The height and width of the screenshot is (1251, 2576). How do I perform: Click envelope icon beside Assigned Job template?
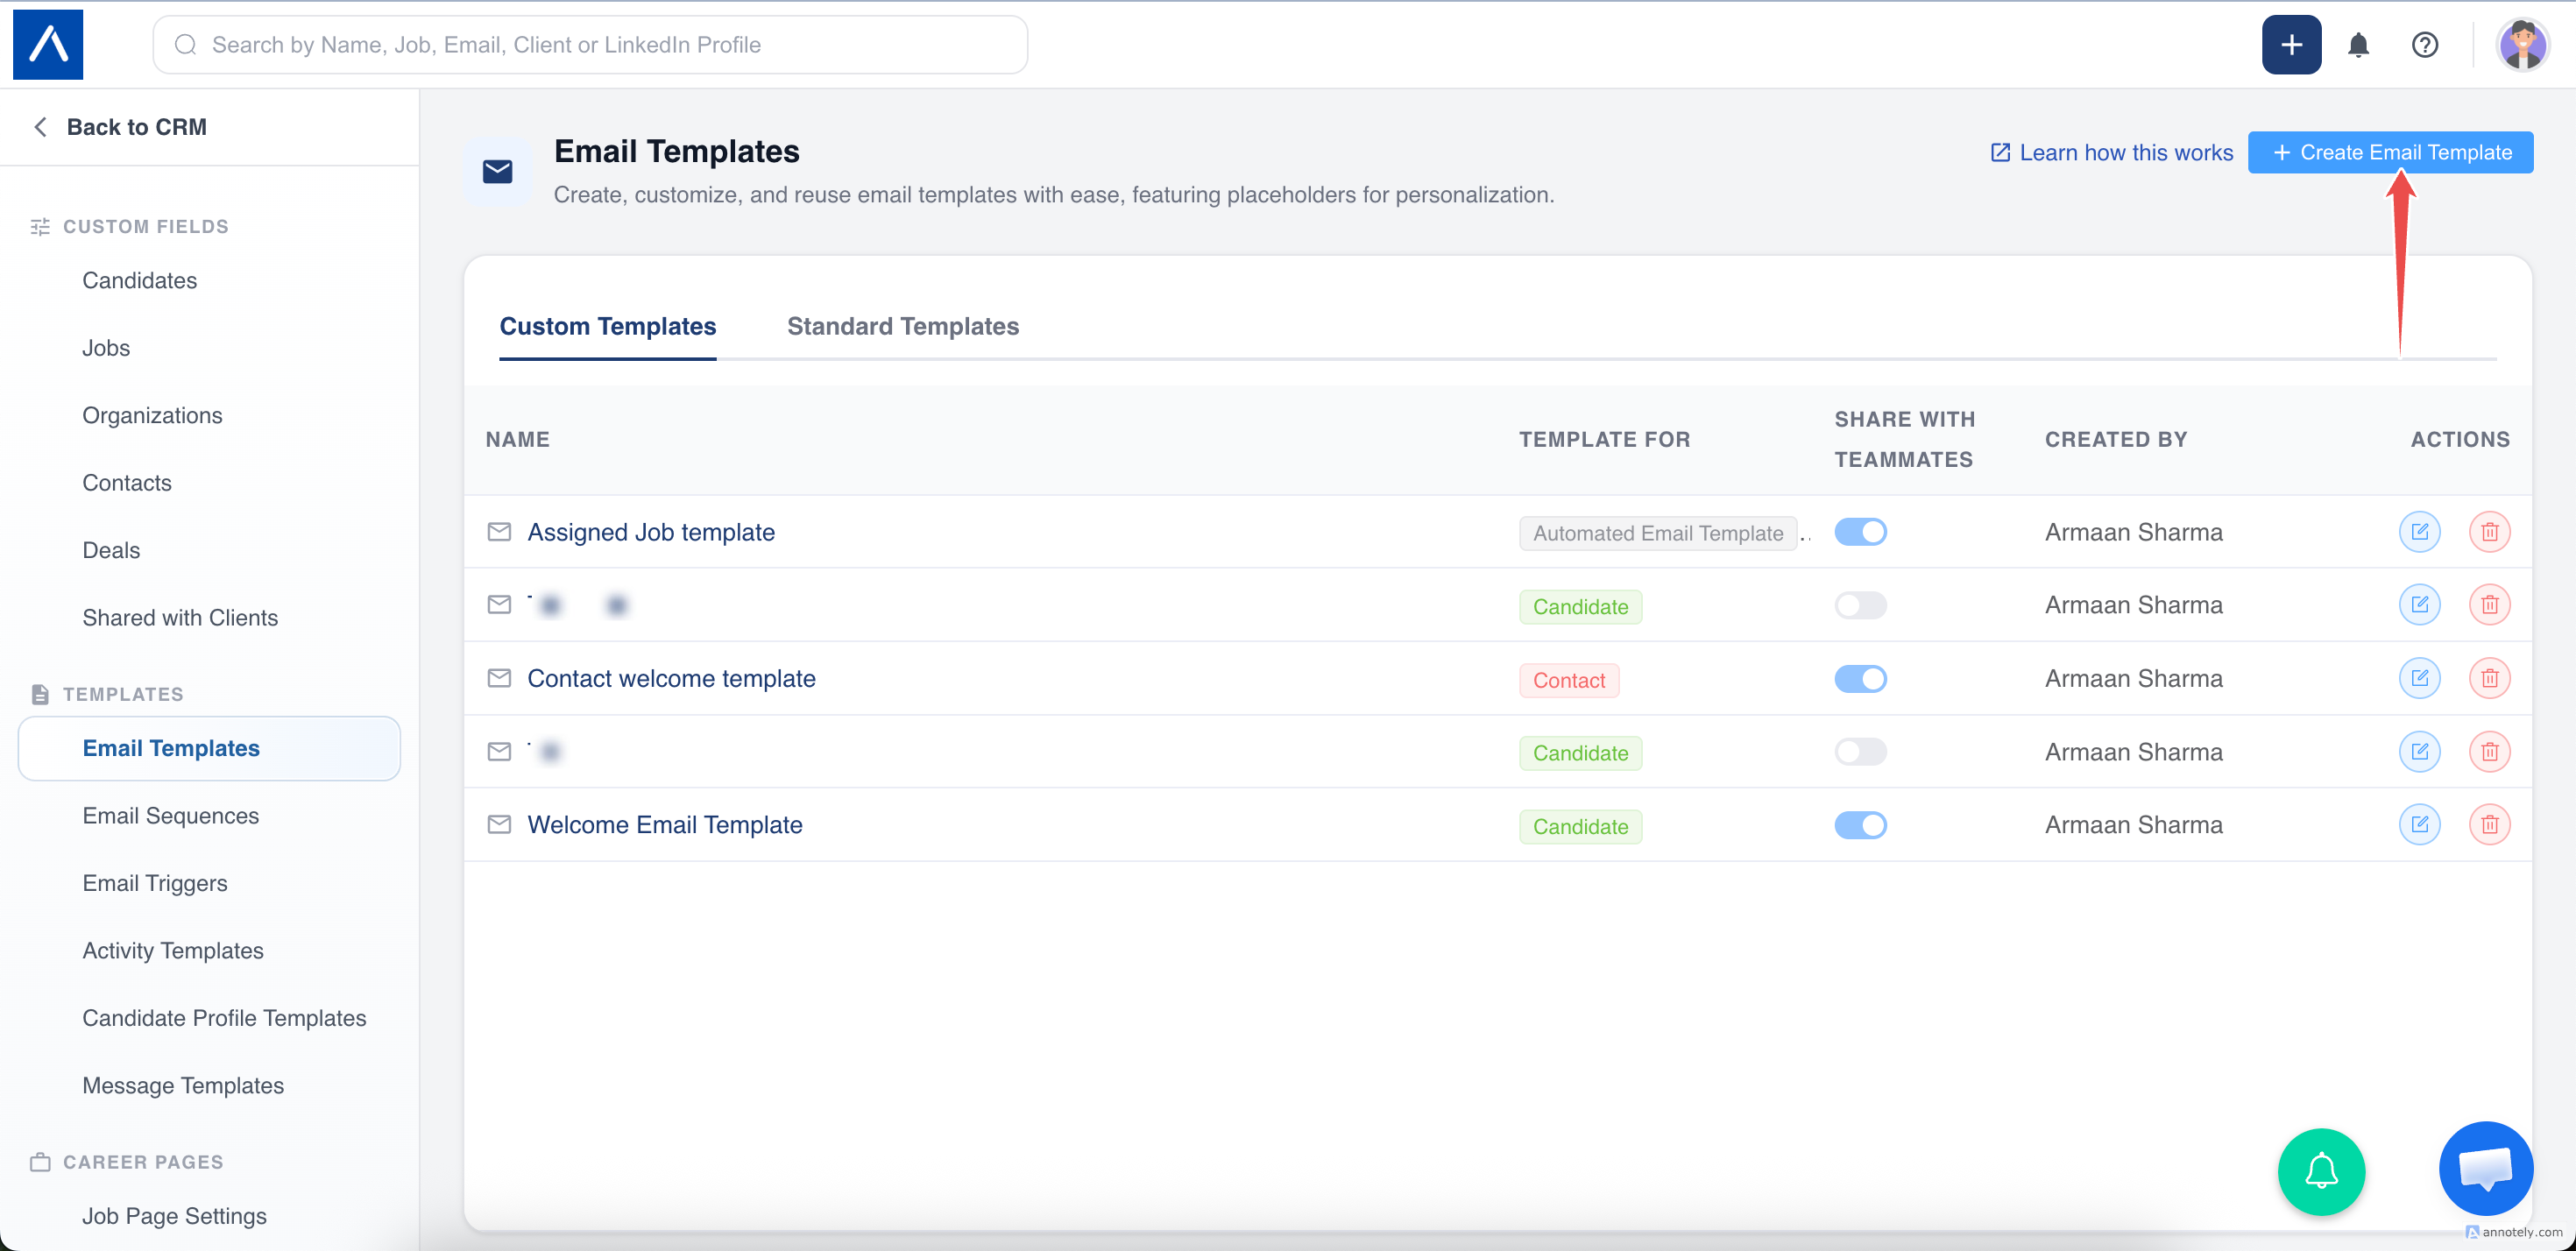click(499, 531)
